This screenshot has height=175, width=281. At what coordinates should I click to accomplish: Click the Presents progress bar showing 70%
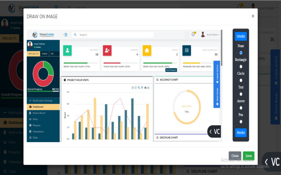click(x=80, y=63)
